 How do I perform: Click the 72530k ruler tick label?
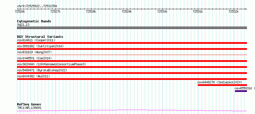point(162,11)
